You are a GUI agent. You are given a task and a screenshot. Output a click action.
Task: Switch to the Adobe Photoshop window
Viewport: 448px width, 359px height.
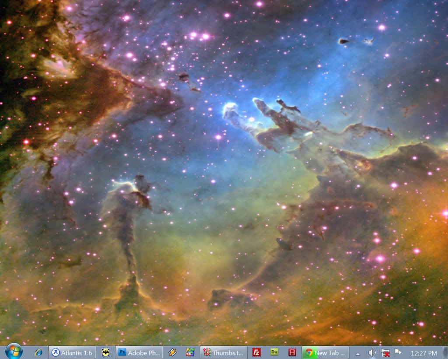click(x=139, y=352)
